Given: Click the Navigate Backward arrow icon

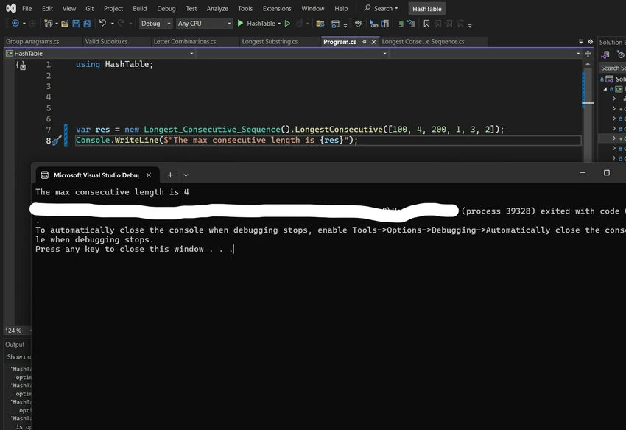Looking at the screenshot, I should pos(15,24).
